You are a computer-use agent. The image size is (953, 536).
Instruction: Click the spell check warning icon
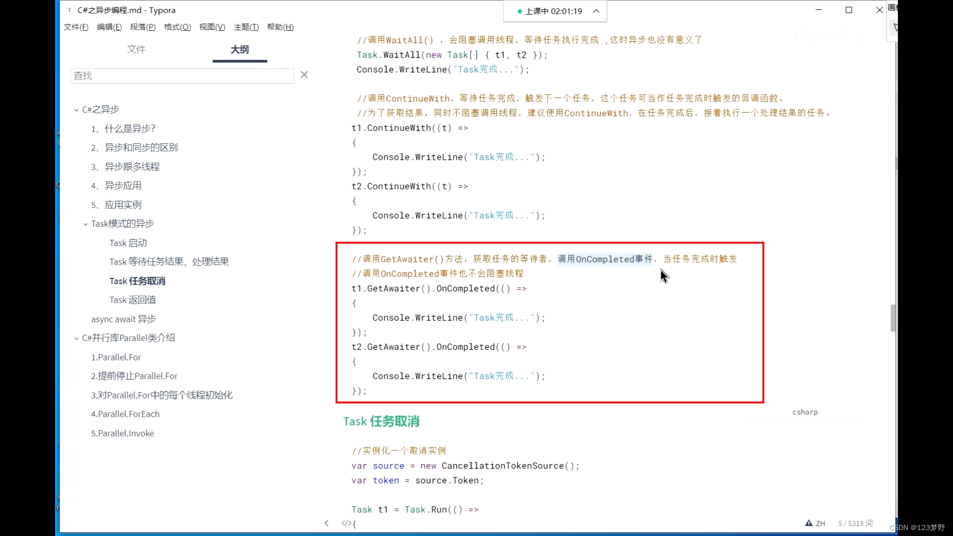[809, 523]
